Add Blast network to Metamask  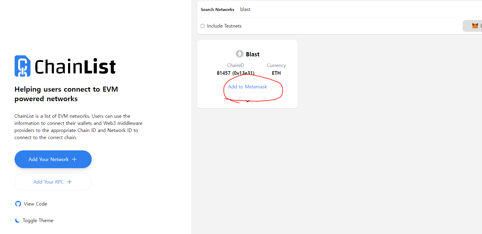click(x=248, y=87)
